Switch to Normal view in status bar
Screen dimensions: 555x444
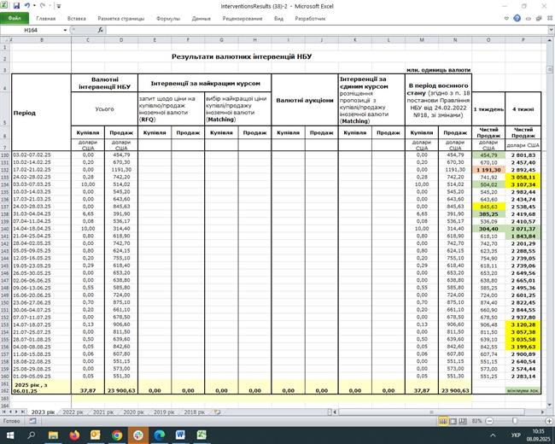[443, 421]
